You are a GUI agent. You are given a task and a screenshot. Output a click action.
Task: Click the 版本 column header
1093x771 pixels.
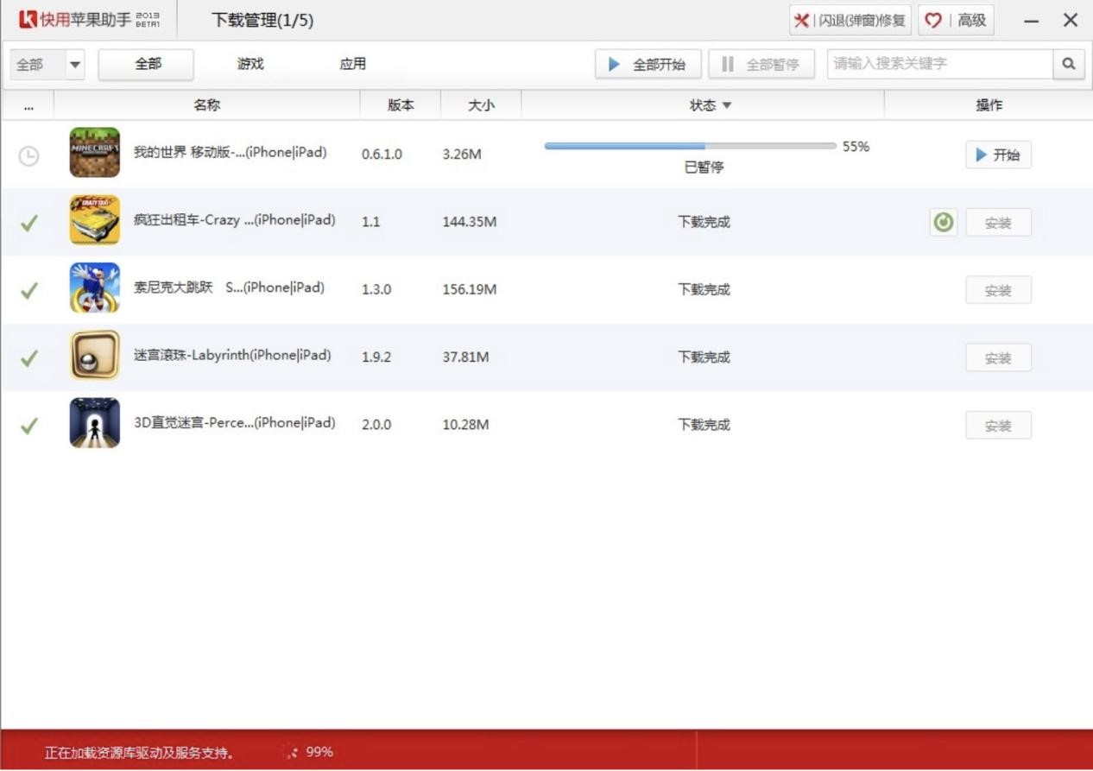click(x=401, y=105)
